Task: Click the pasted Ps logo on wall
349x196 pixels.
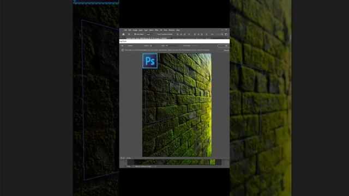Action: [150, 60]
